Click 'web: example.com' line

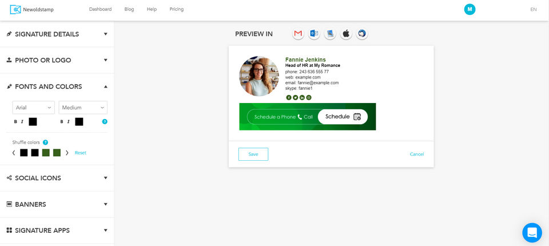coord(303,77)
